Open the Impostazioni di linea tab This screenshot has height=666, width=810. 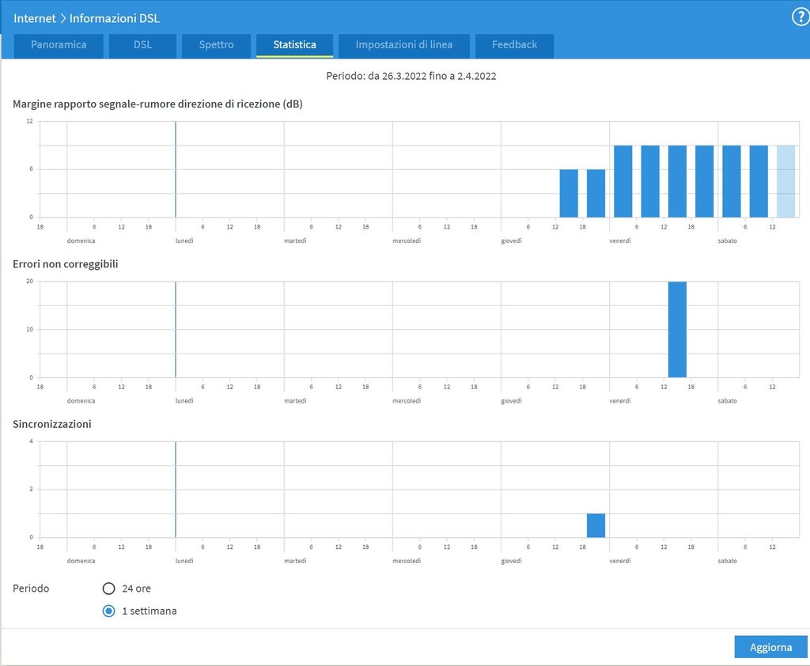tap(403, 45)
